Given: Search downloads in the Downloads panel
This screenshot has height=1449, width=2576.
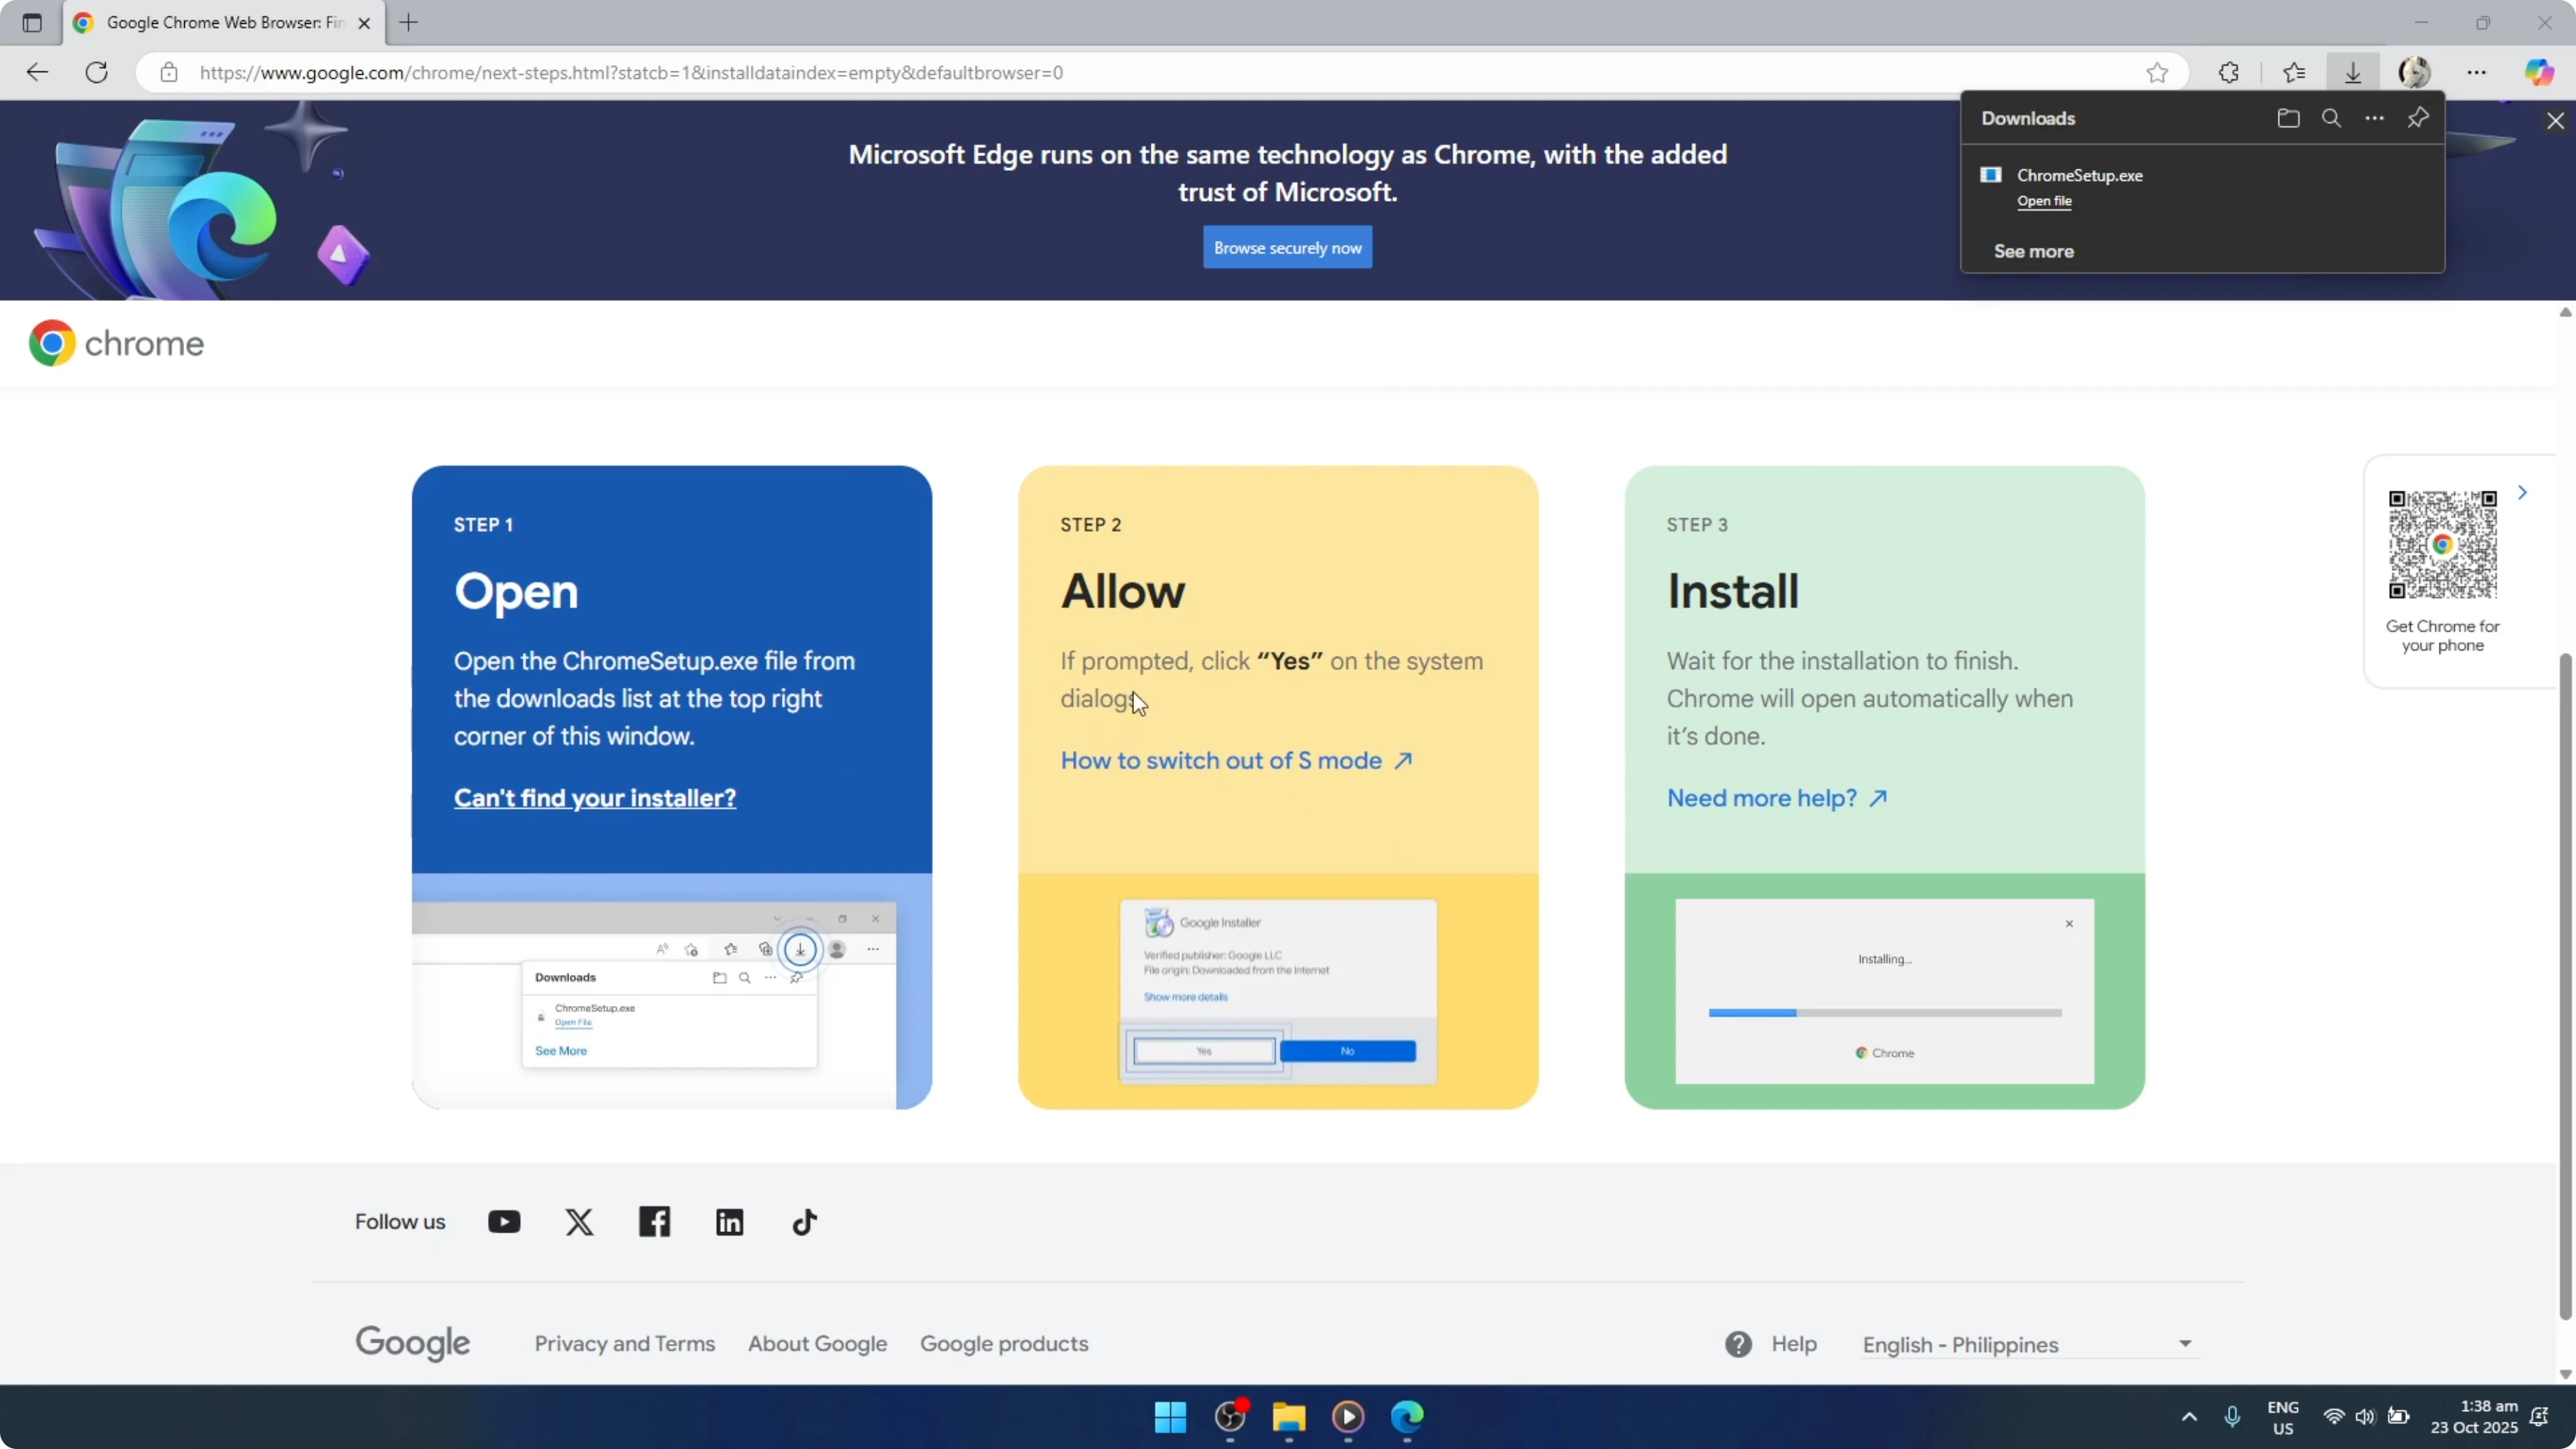Looking at the screenshot, I should [2331, 118].
